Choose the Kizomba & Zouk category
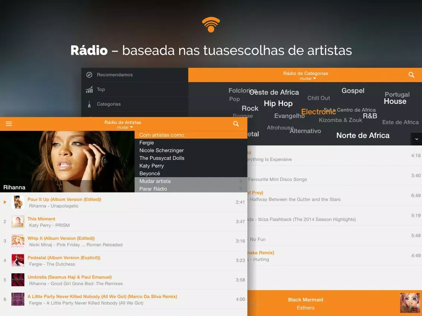The image size is (422, 316). (340, 120)
